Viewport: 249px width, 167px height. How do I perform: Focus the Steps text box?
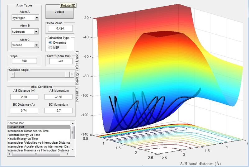pyautogui.click(x=24, y=61)
